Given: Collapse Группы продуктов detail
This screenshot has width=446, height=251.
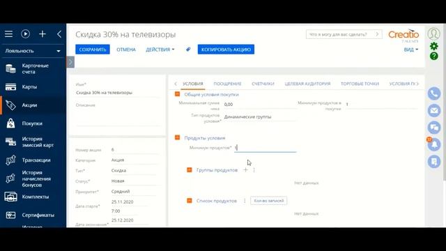Looking at the screenshot, I should click(x=189, y=170).
